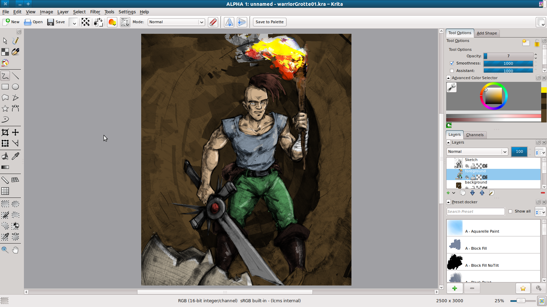Select the bezier curve path tool
Screen dimensions: 547x307
15,108
